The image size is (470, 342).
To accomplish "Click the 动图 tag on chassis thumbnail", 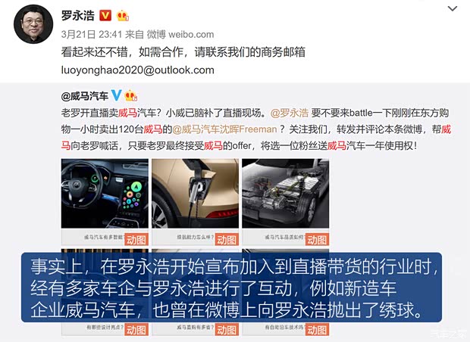I will tap(317, 240).
